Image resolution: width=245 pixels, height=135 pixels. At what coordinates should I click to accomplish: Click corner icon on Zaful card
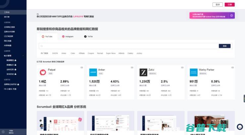tap(182, 67)
